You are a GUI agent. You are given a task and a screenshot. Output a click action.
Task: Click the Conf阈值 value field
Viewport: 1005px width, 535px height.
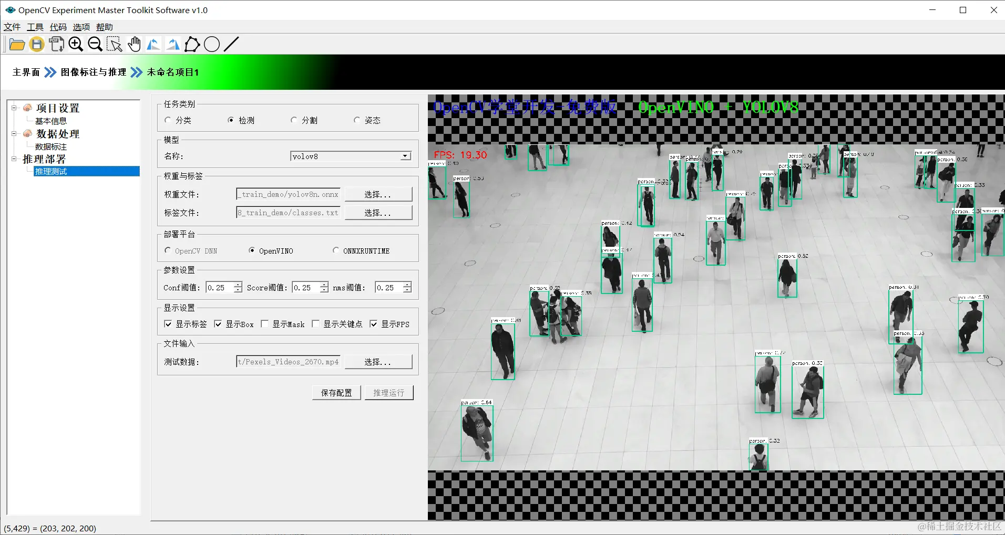220,287
